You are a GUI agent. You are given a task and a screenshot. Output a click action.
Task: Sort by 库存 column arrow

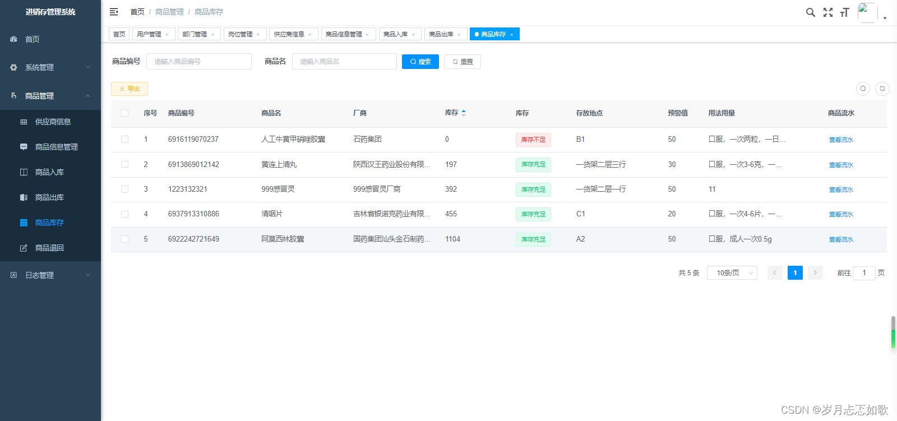pos(464,113)
